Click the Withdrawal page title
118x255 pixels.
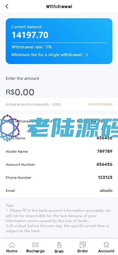pos(59,7)
